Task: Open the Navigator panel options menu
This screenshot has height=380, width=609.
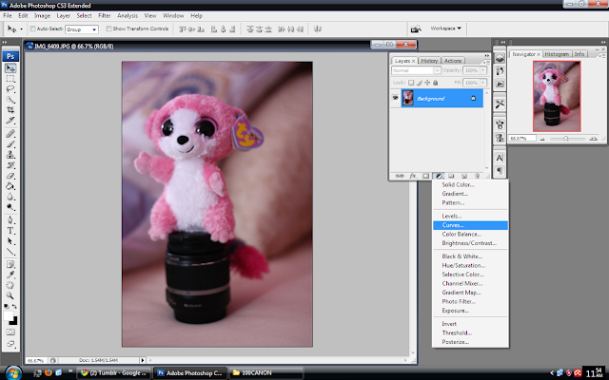Action: [602, 56]
